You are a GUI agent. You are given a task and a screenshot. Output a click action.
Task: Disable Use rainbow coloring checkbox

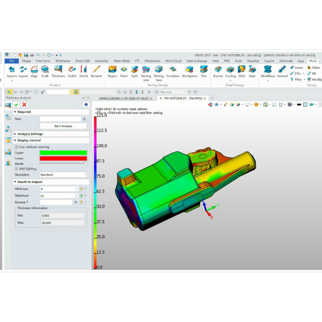[x=17, y=147]
